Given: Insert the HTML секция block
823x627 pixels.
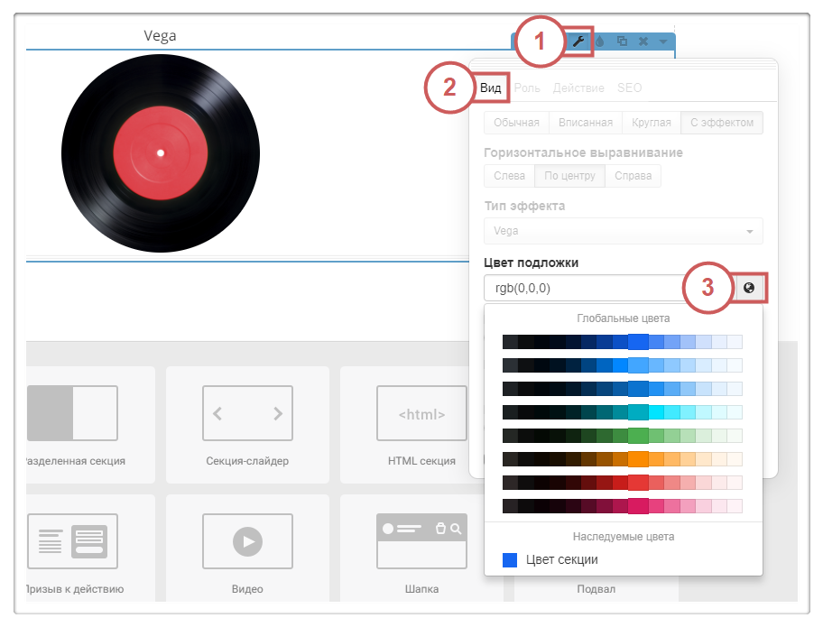Looking at the screenshot, I should pos(421,423).
